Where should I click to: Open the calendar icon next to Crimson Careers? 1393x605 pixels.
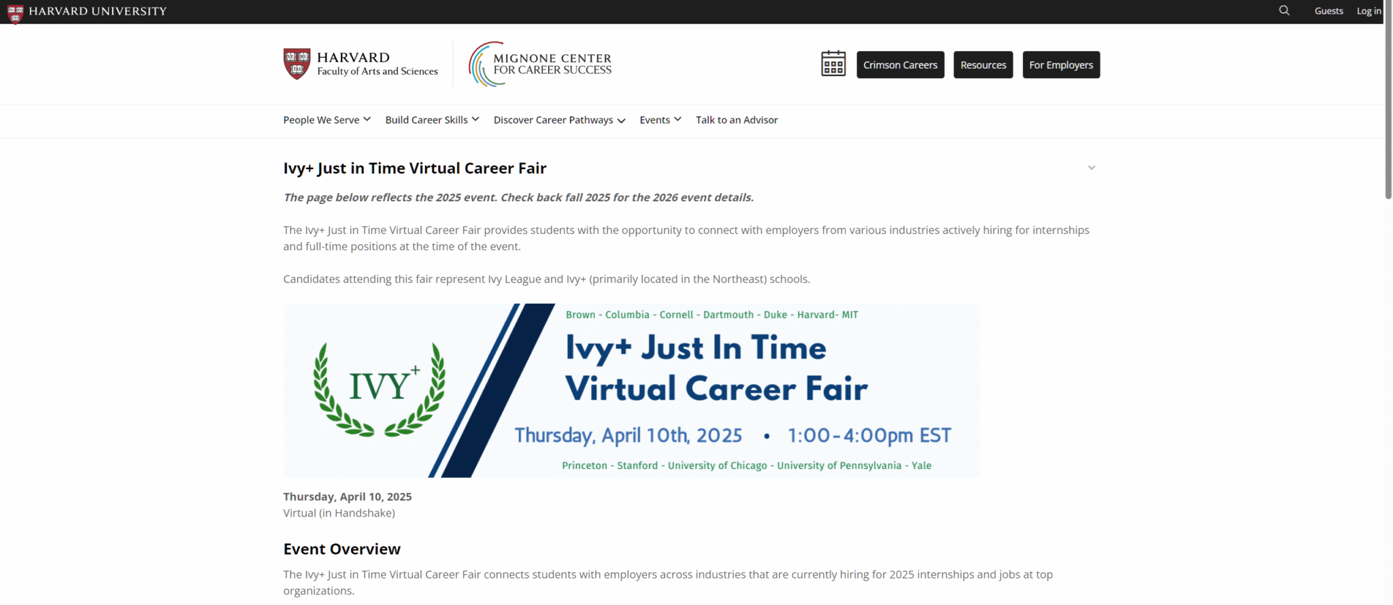pyautogui.click(x=833, y=64)
